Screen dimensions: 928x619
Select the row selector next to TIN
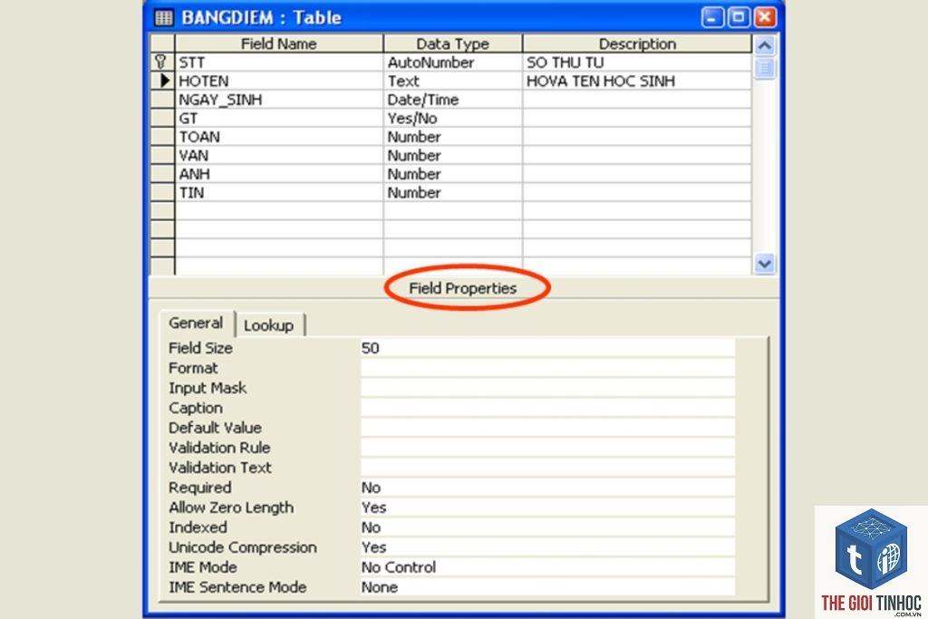[x=163, y=192]
